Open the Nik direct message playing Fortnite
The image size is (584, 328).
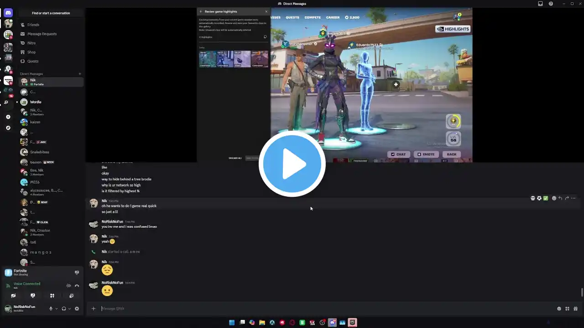click(51, 82)
